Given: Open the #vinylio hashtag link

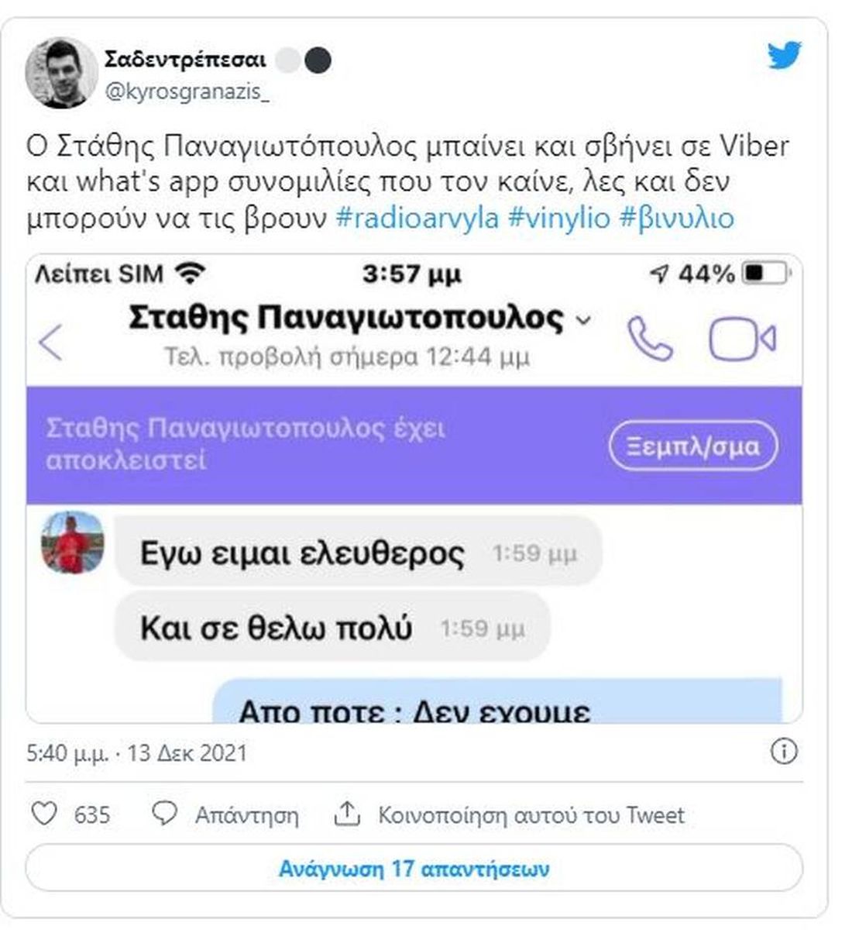Looking at the screenshot, I should point(559,219).
